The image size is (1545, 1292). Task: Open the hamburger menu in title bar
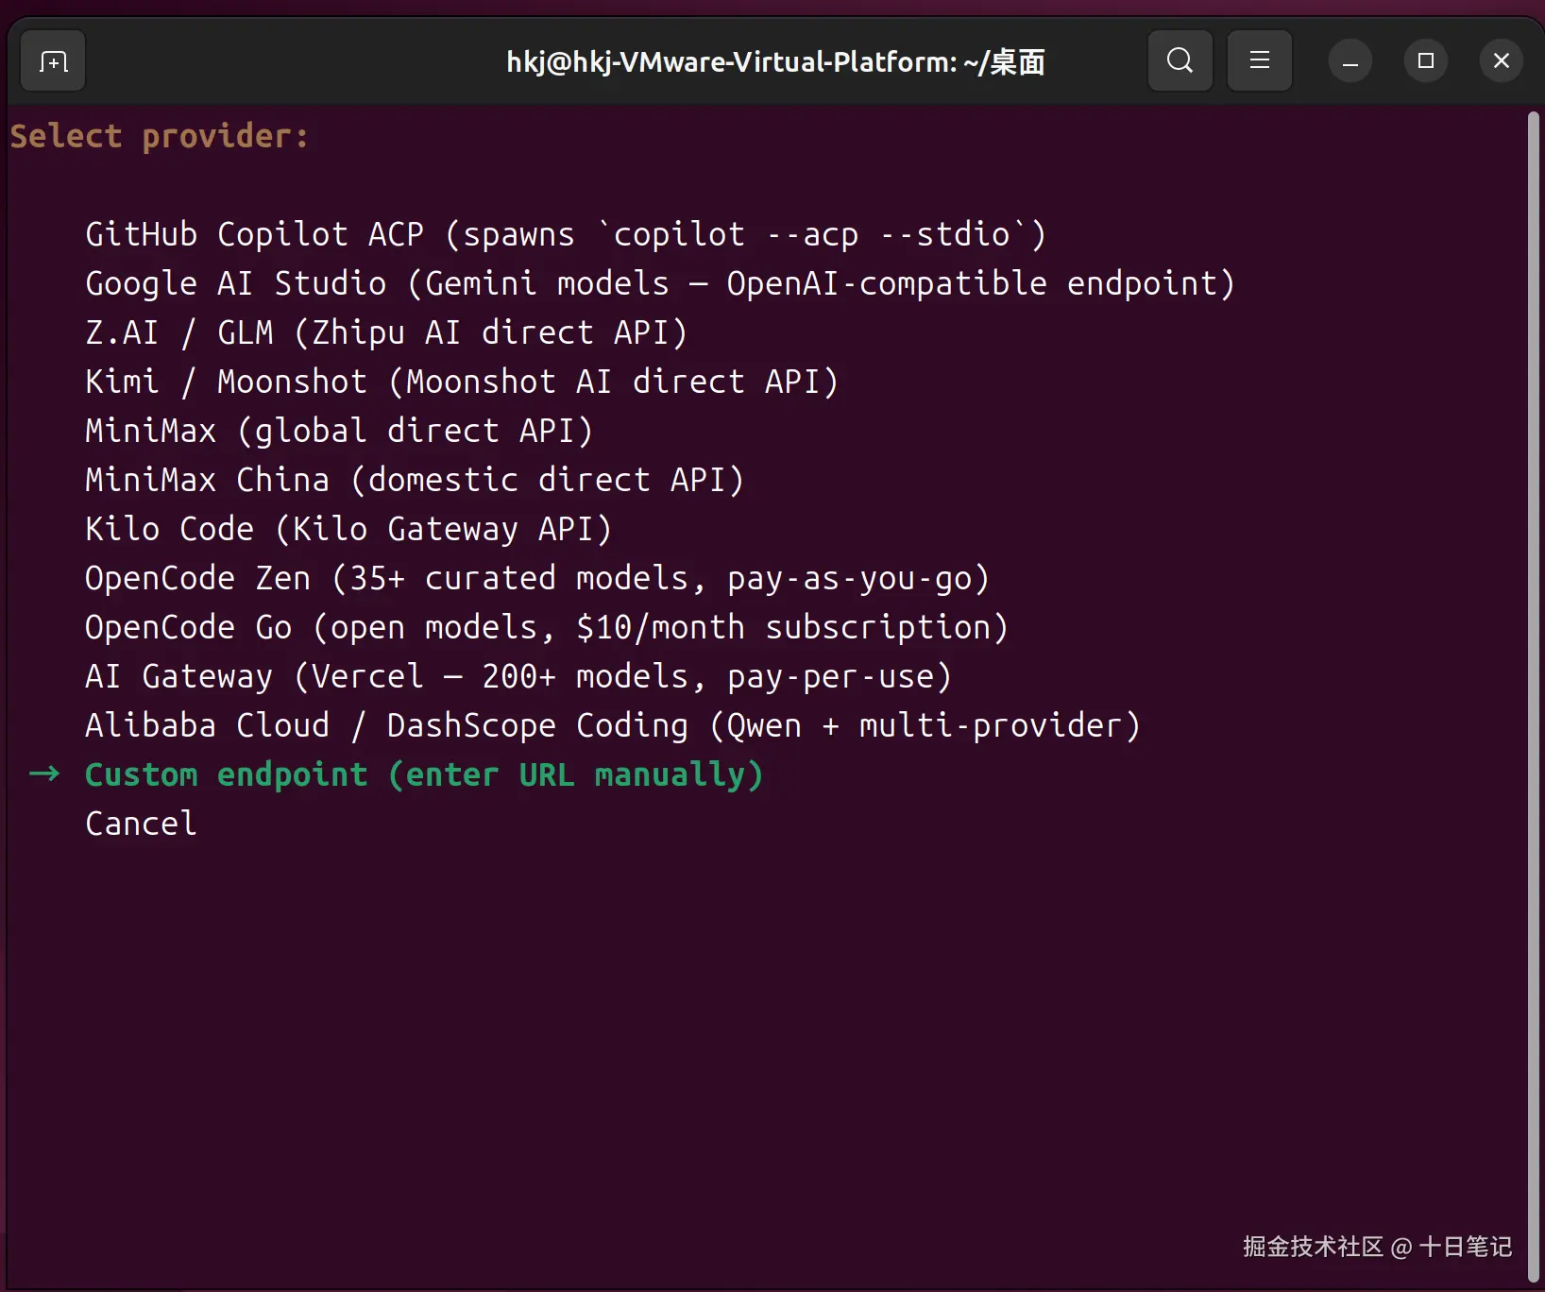point(1259,61)
